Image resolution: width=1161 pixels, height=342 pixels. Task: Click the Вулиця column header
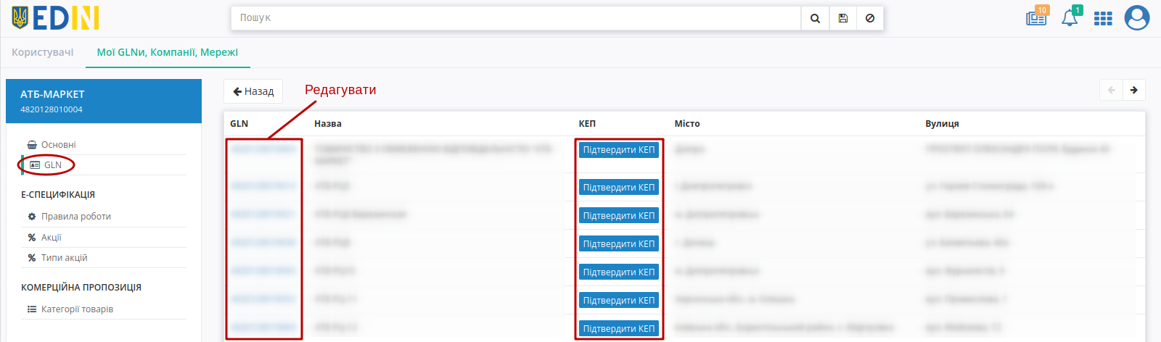pos(942,124)
